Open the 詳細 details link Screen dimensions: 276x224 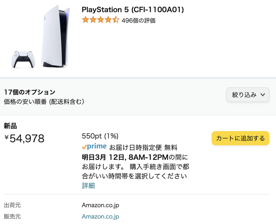[x=88, y=186]
